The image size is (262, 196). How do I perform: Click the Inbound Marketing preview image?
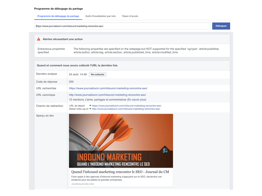[x=121, y=141]
